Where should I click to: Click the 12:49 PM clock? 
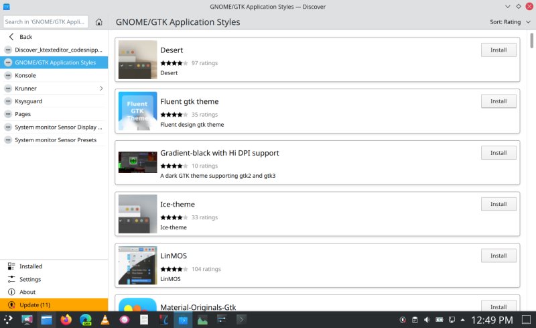[x=492, y=320]
